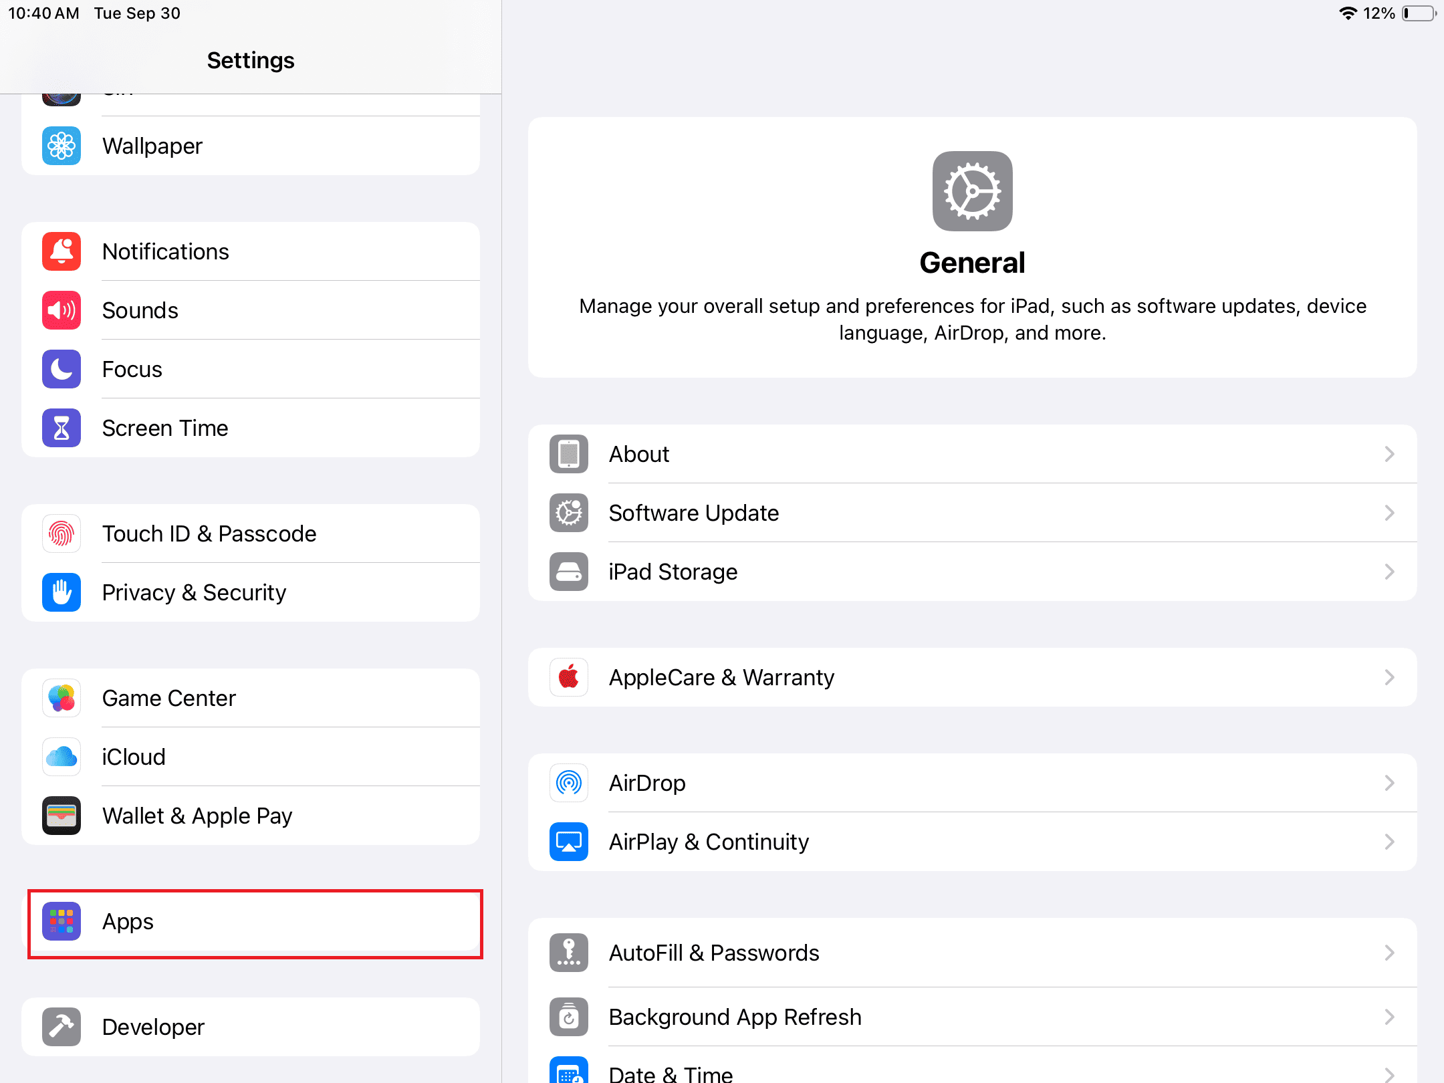Viewport: 1444px width, 1083px height.
Task: Tap the Wallet & Apple Pay icon
Action: [x=62, y=816]
